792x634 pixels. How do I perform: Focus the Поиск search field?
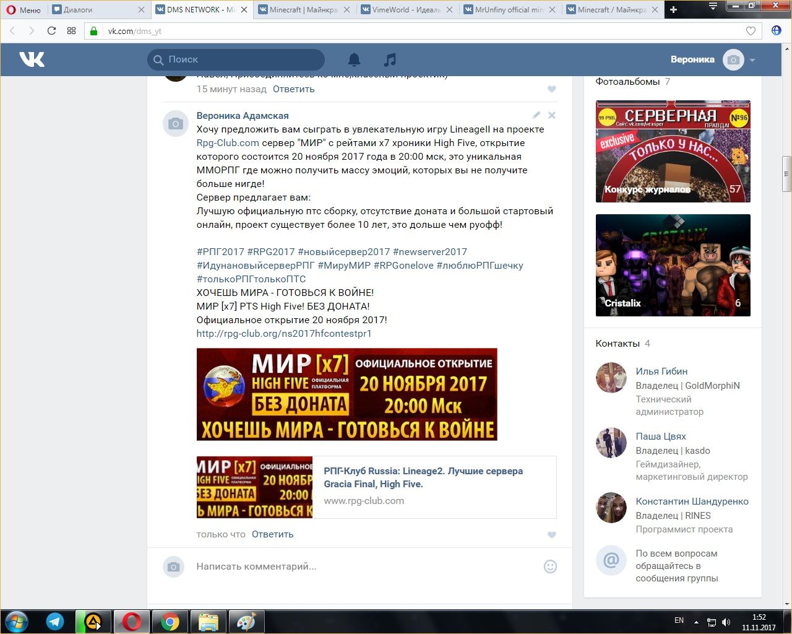(236, 59)
